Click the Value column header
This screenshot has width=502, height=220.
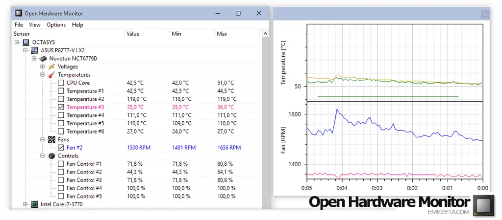(147, 34)
